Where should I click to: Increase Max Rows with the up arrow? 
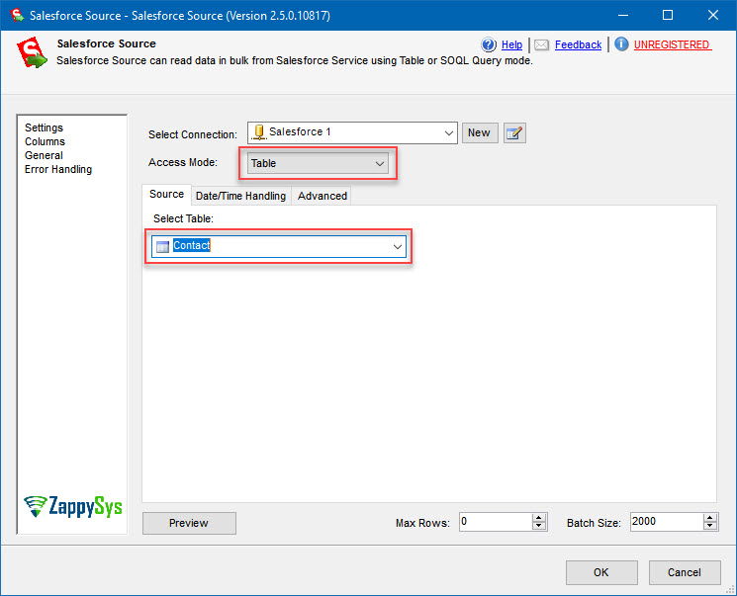(x=539, y=518)
